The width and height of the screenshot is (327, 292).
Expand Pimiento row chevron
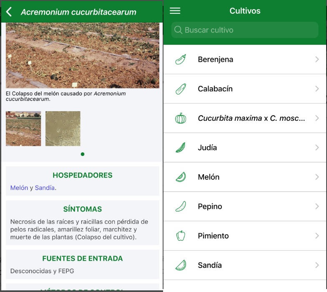(x=317, y=236)
